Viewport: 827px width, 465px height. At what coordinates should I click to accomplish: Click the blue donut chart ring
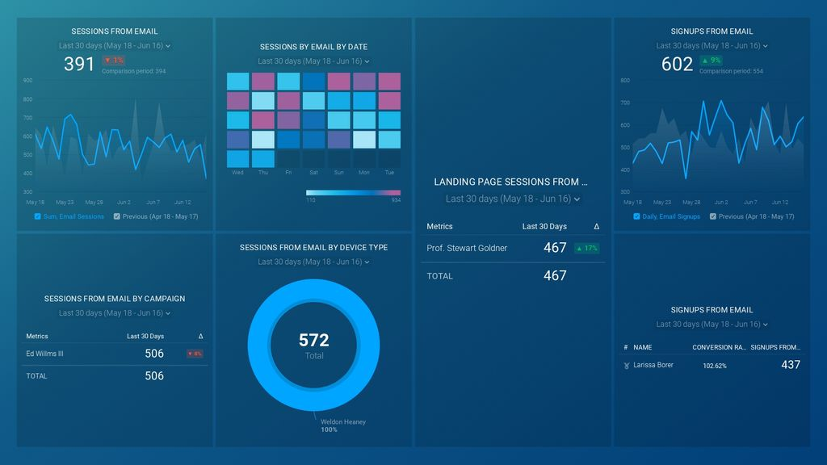point(258,346)
